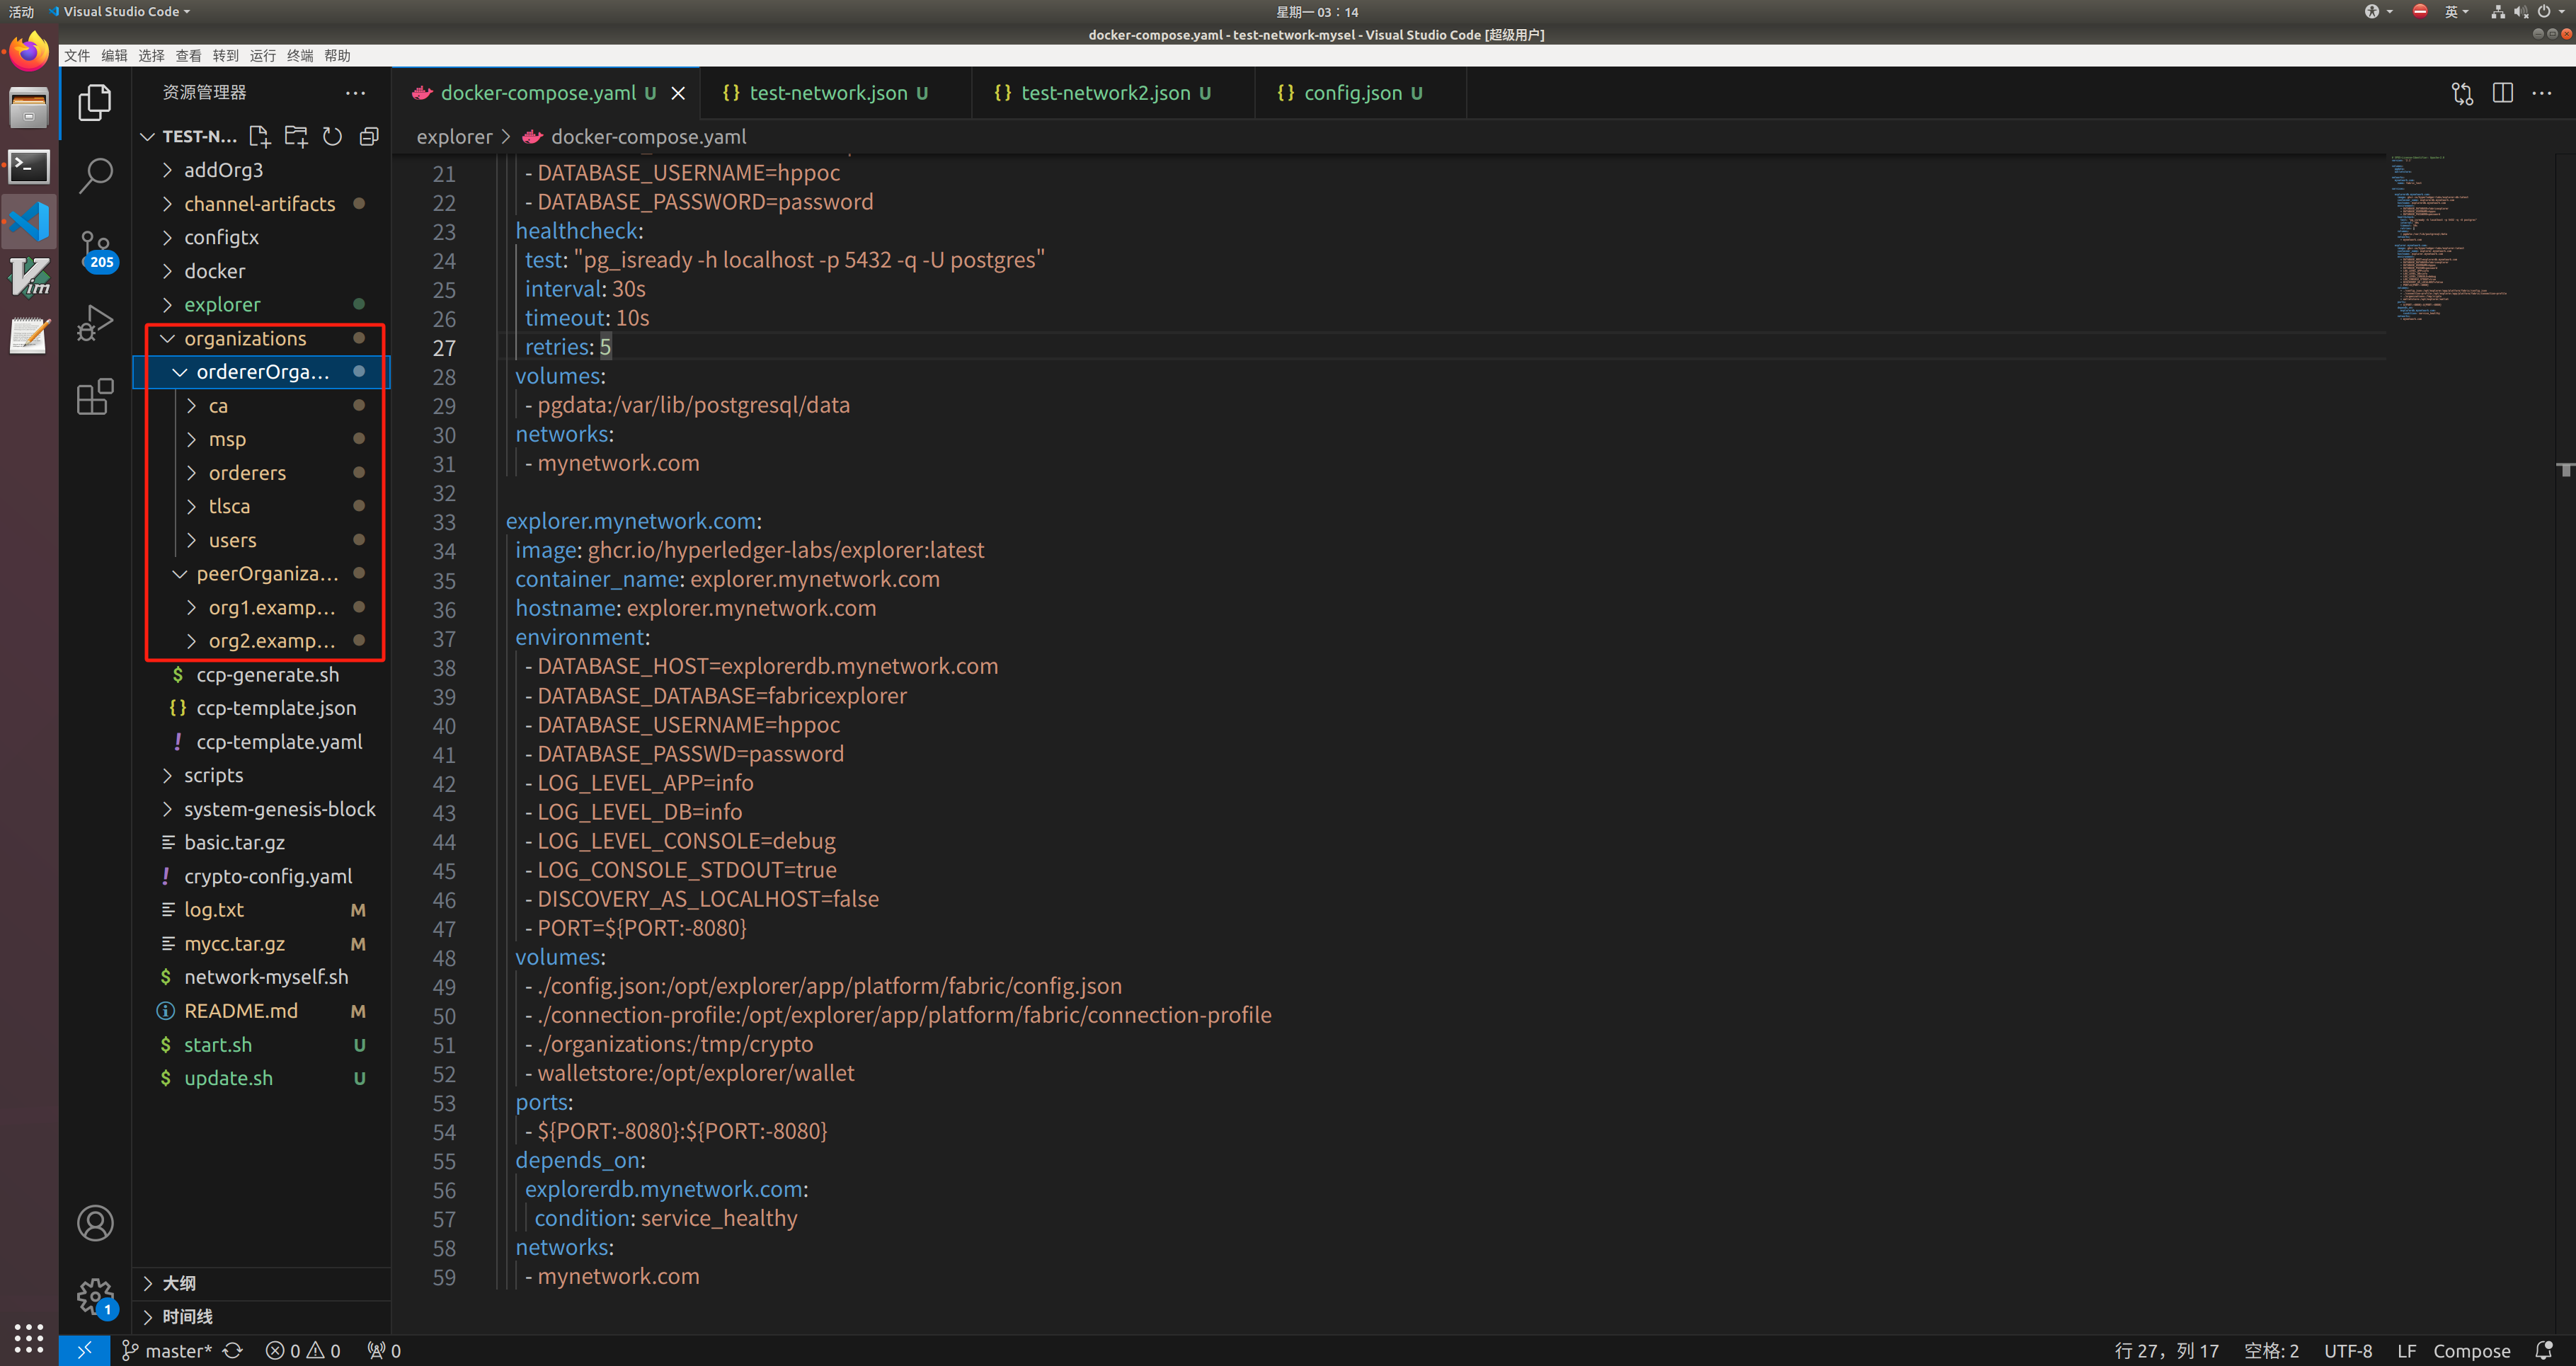Click the master* branch indicator
Image resolution: width=2576 pixels, height=1366 pixels.
166,1350
